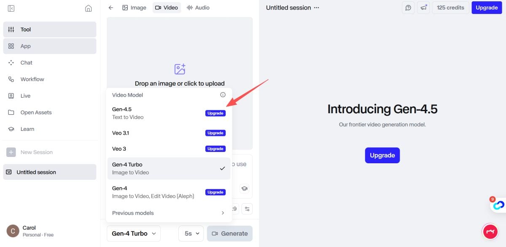Open the settings sliders icon
506x247 pixels.
(247, 208)
